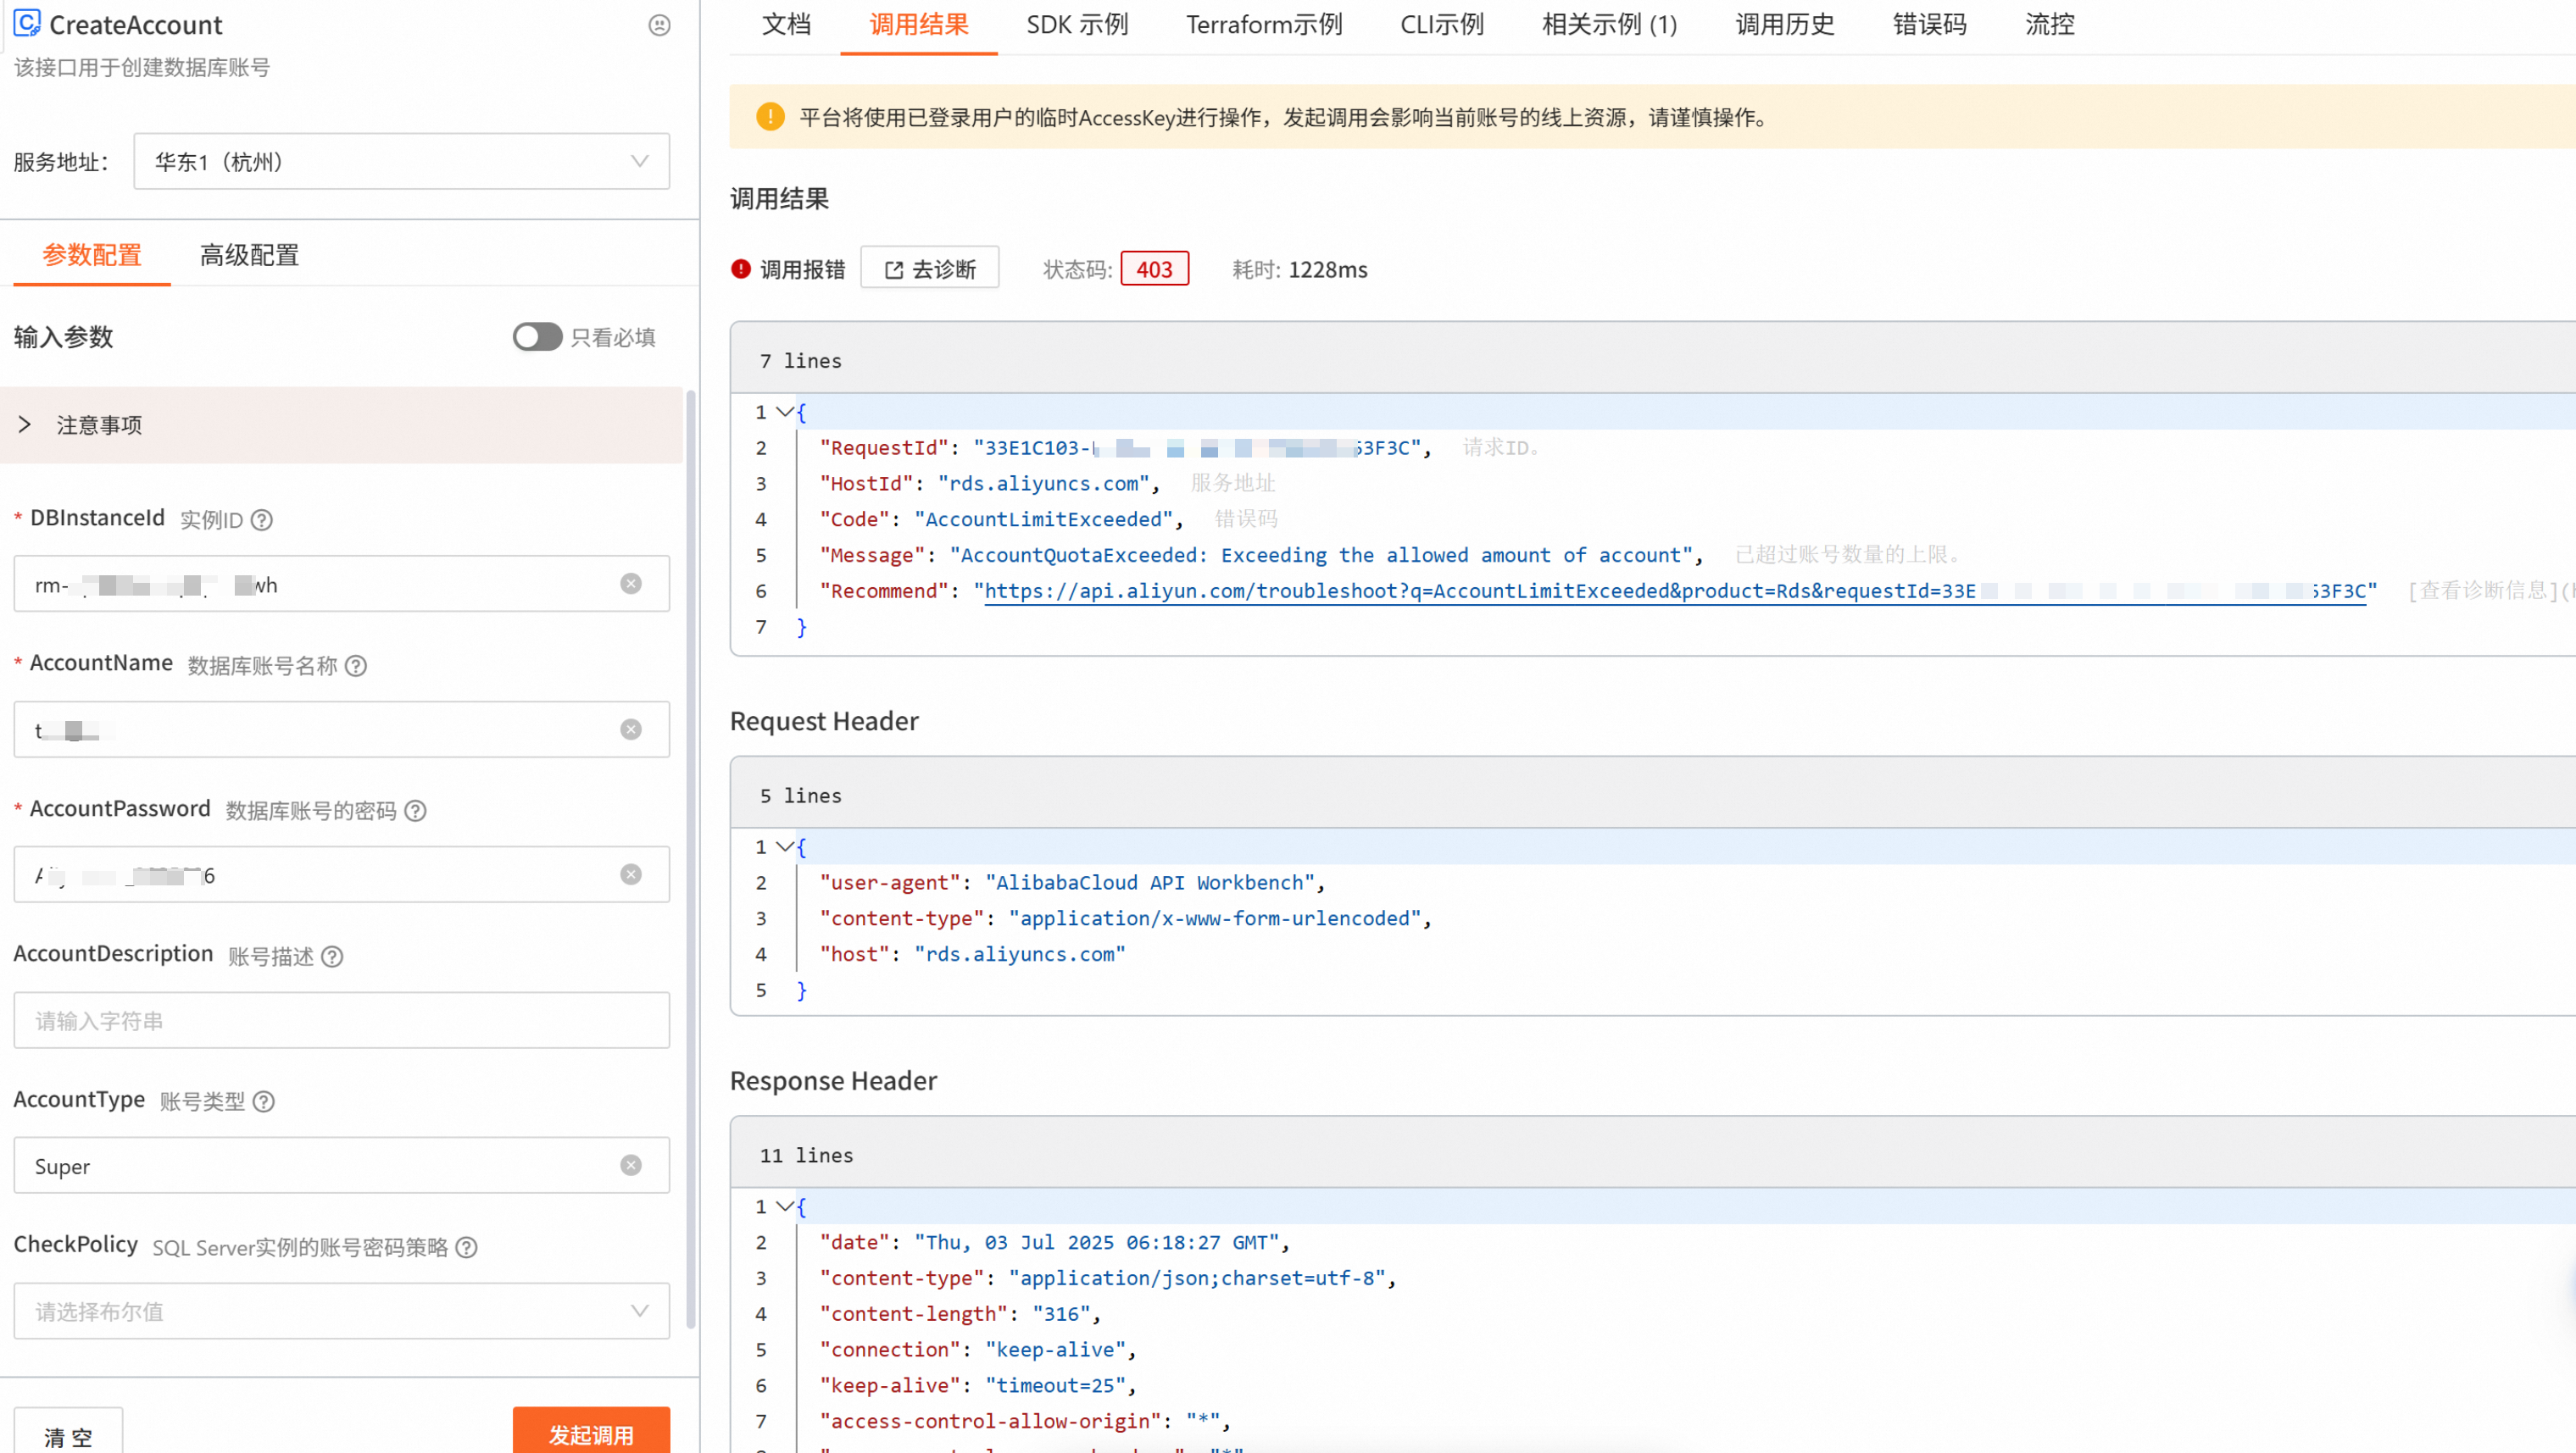The width and height of the screenshot is (2576, 1453).
Task: Click the orange warning icon in banner
Action: (x=770, y=117)
